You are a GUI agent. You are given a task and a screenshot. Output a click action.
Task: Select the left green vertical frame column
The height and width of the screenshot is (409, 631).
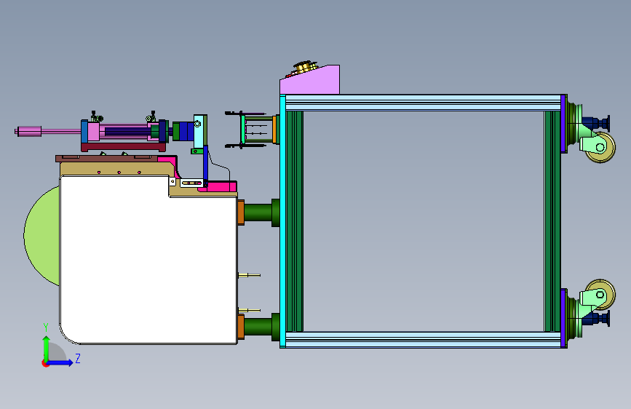pos(294,221)
